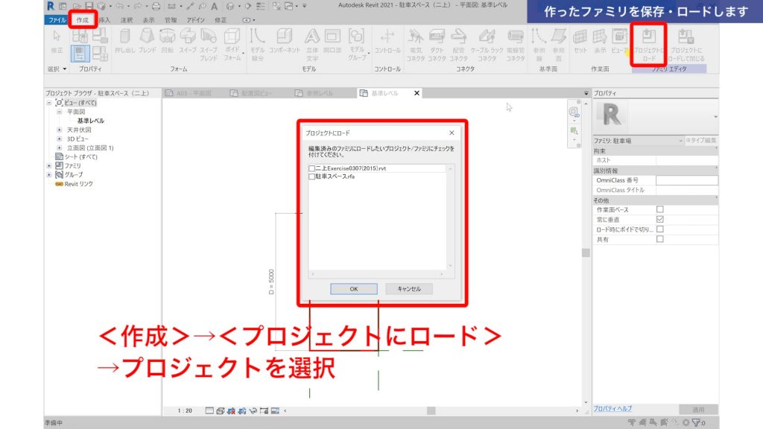Switch to the 作成 ribbon tab

pos(82,20)
